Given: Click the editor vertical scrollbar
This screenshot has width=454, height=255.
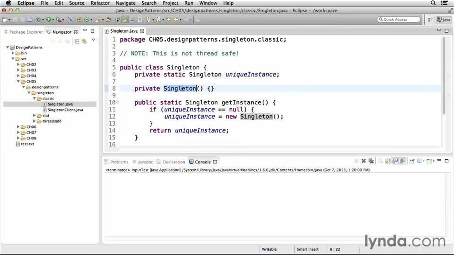Looking at the screenshot, I should (x=443, y=75).
